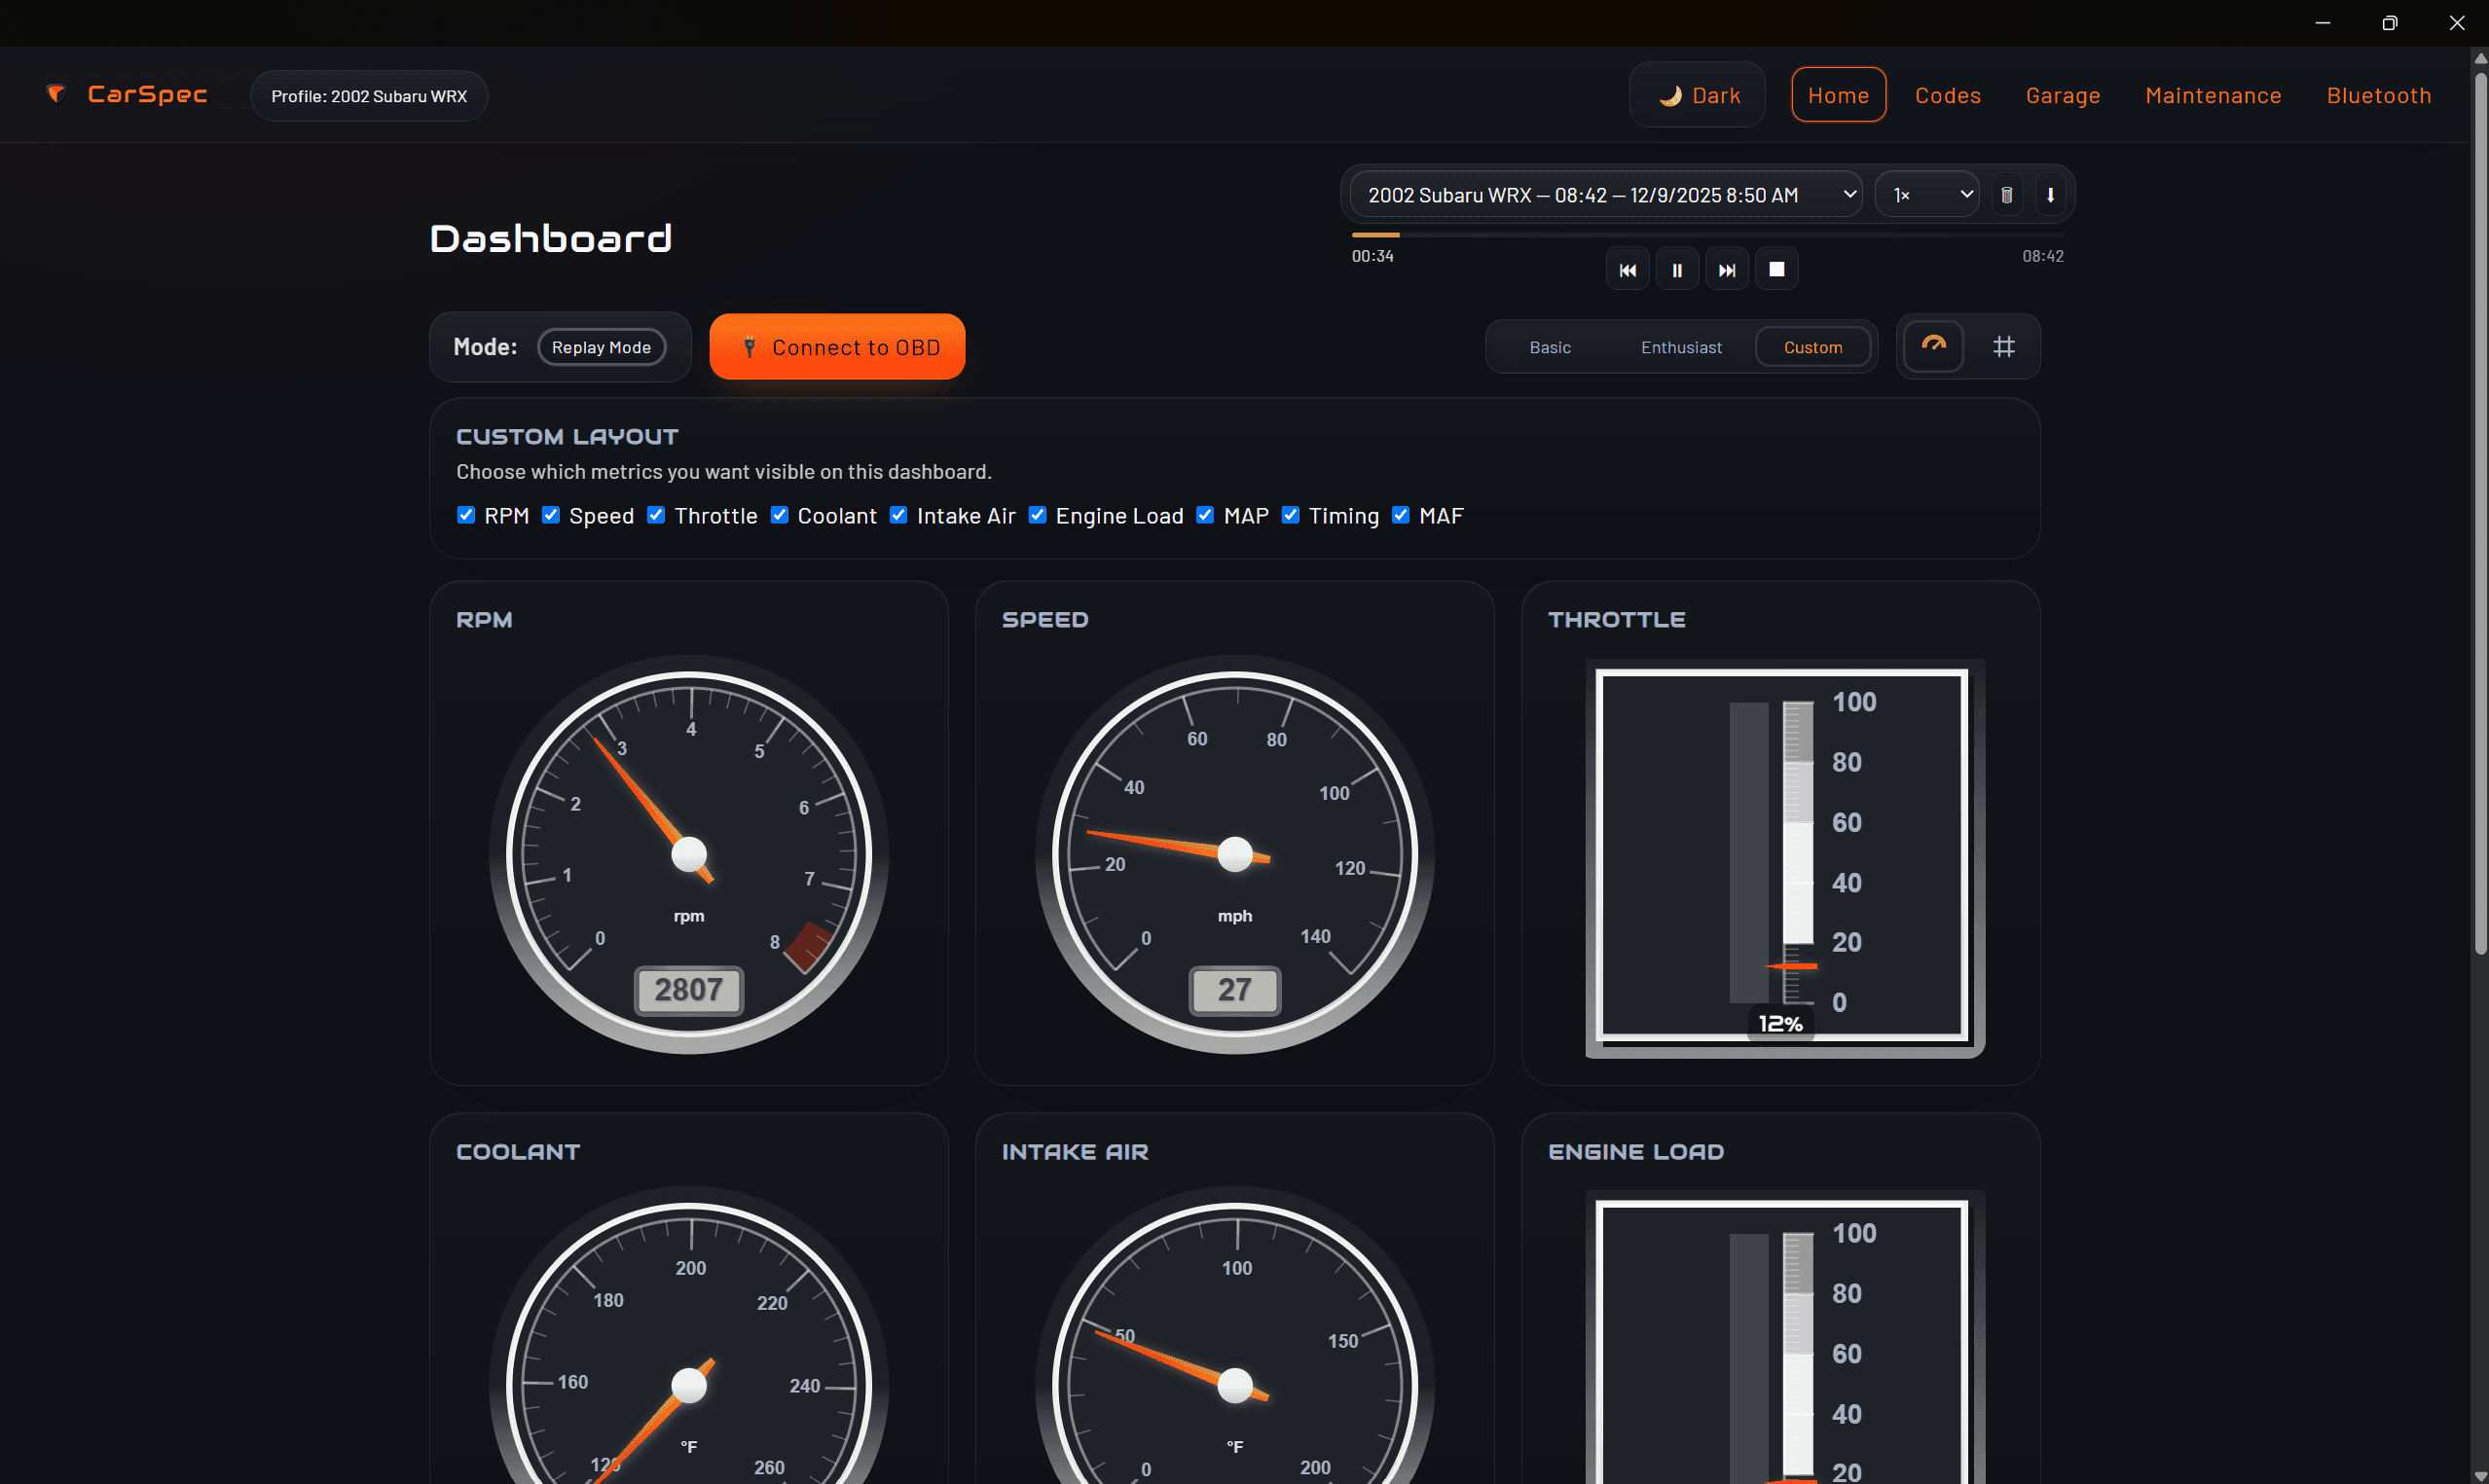The image size is (2489, 1484).
Task: Select the Basic dashboard layout
Action: [1550, 347]
